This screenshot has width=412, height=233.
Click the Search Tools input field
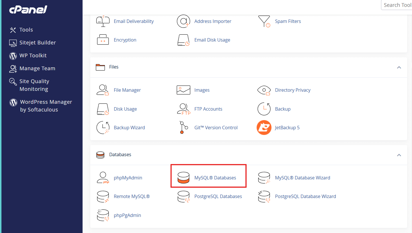tap(397, 5)
